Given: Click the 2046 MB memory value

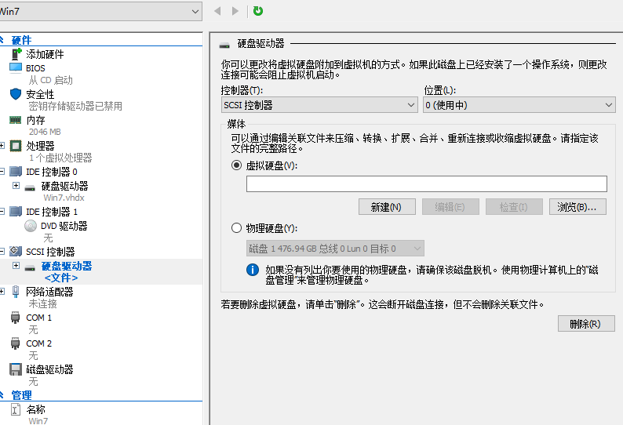Looking at the screenshot, I should click(45, 132).
